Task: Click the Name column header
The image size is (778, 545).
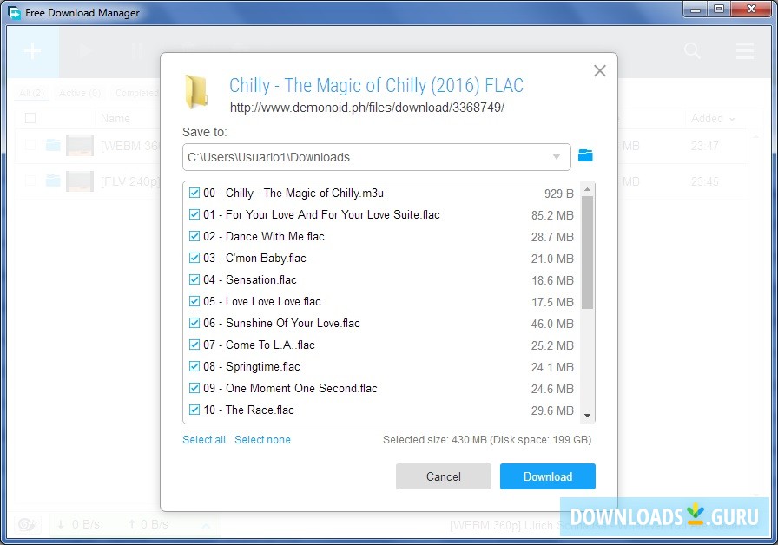Action: [x=115, y=119]
